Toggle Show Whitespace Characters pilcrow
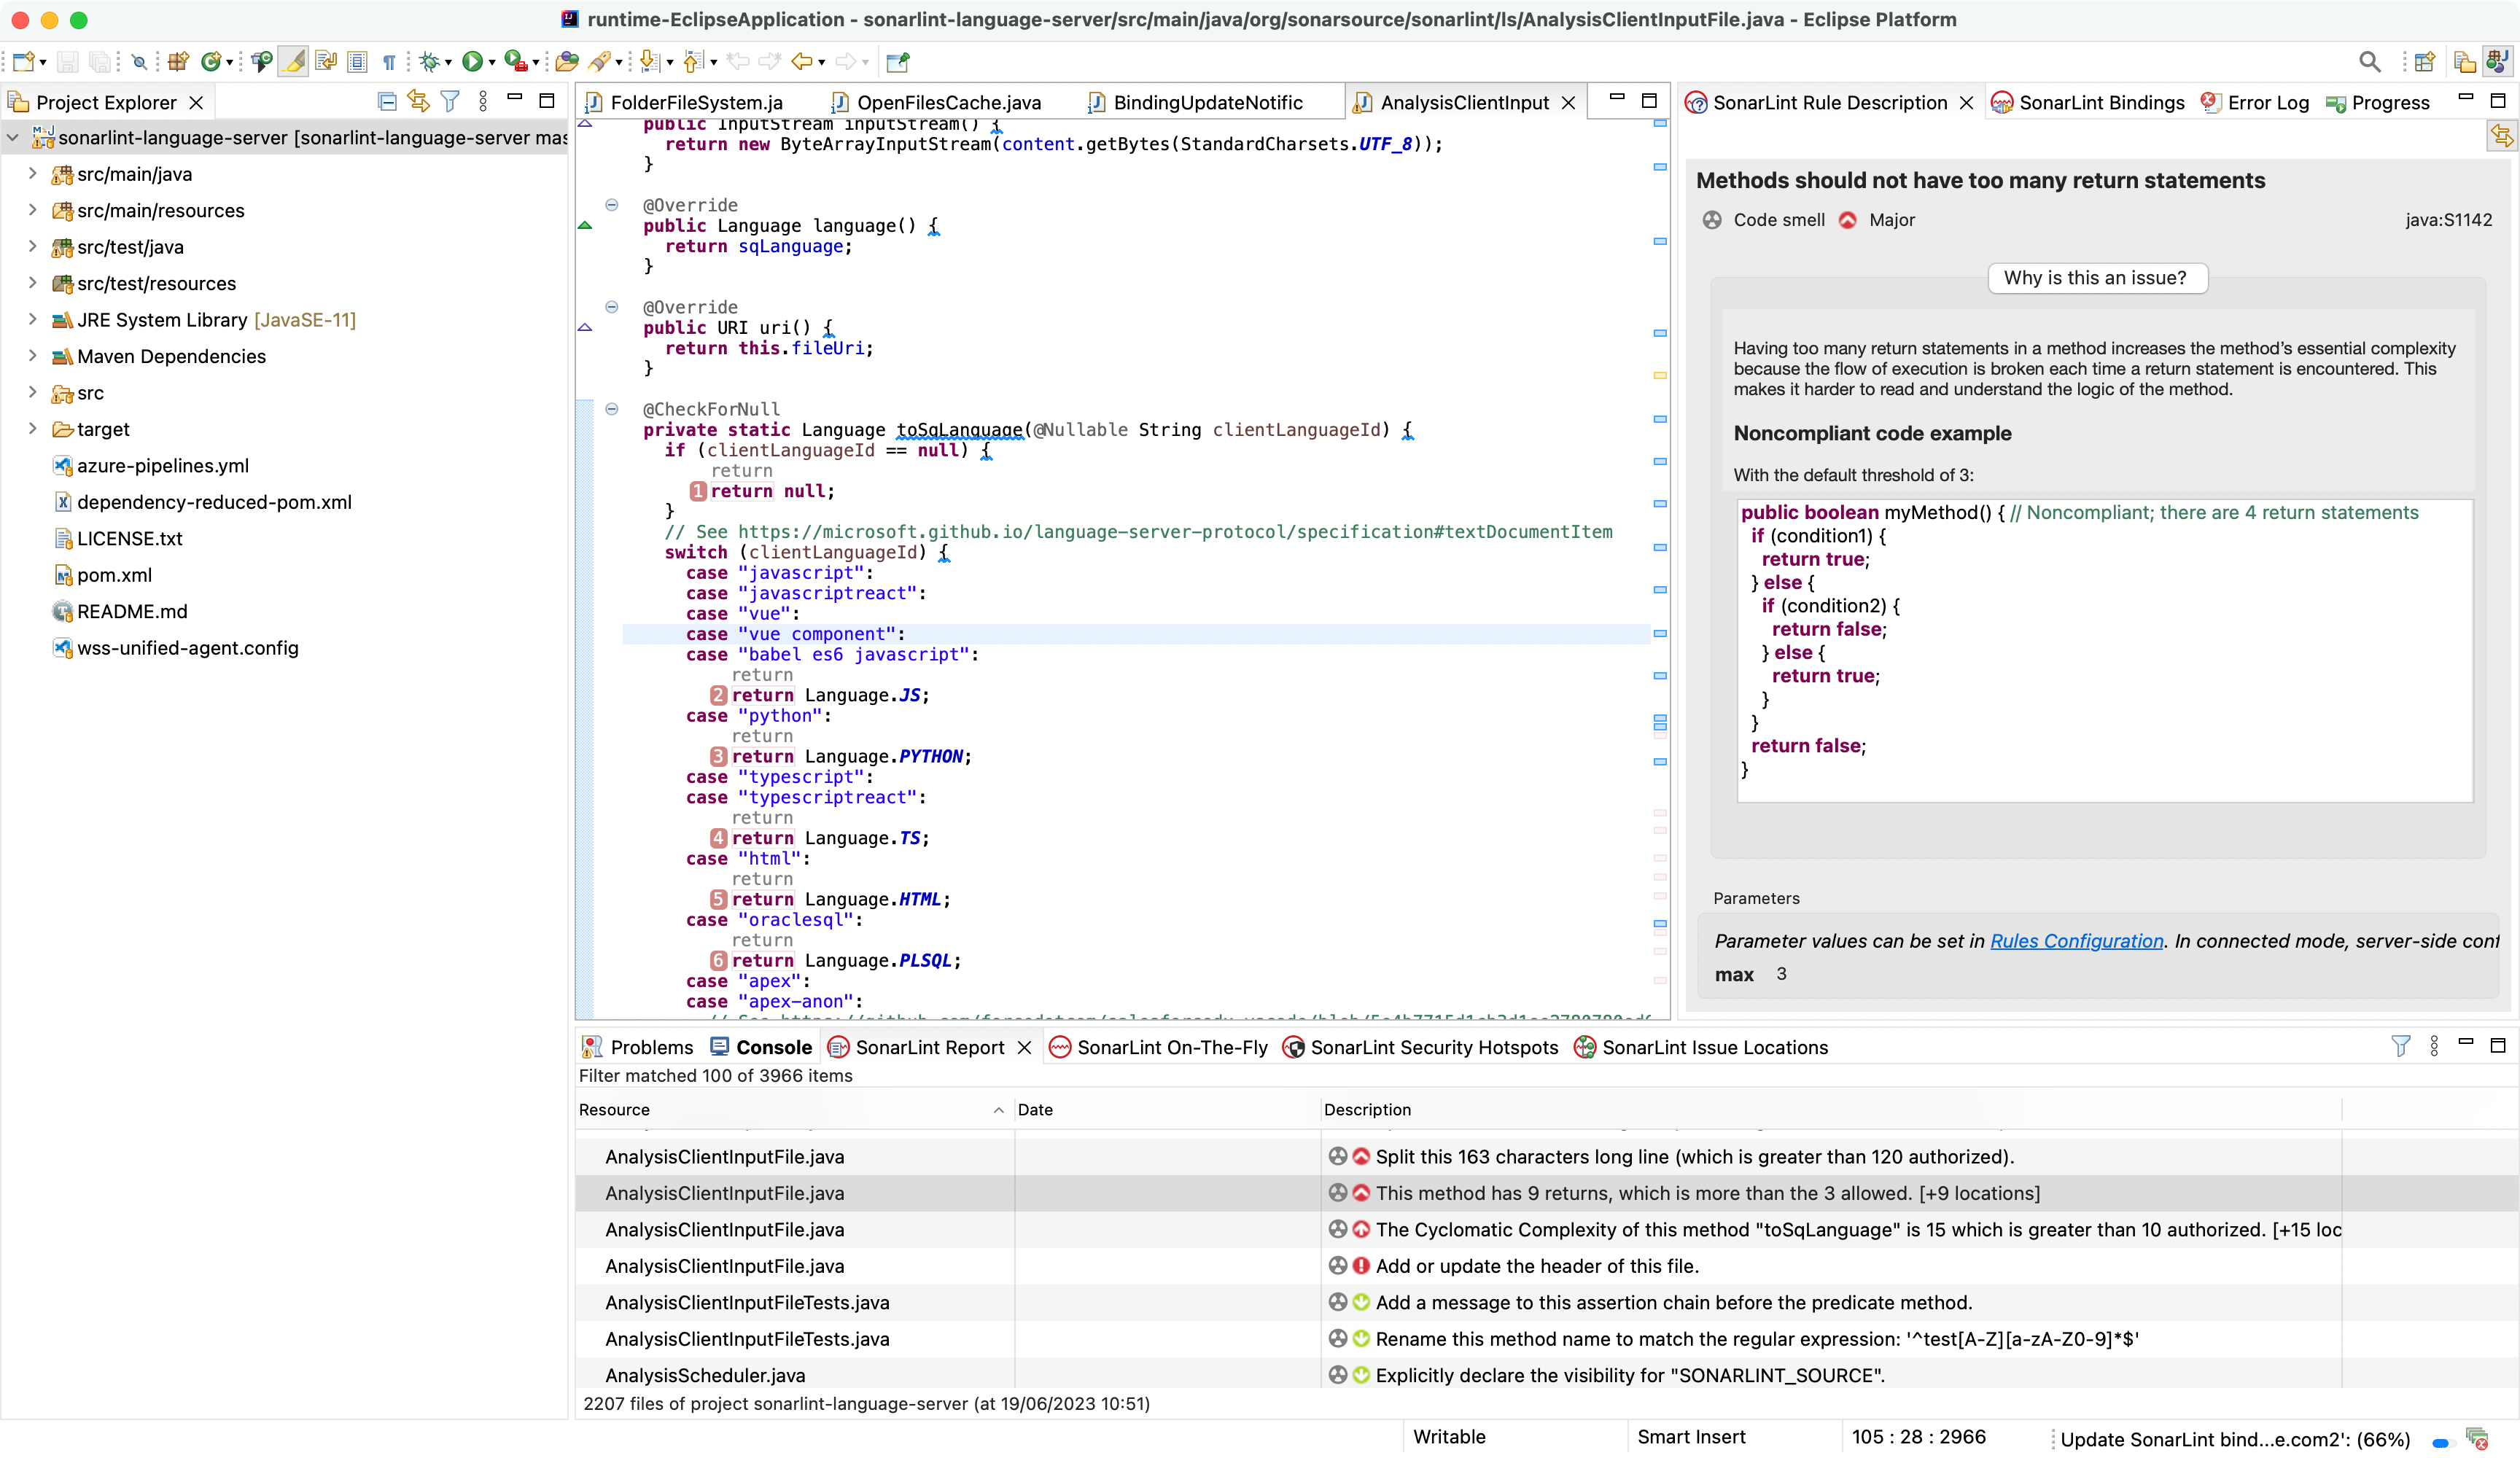This screenshot has width=2520, height=1458. click(x=389, y=62)
